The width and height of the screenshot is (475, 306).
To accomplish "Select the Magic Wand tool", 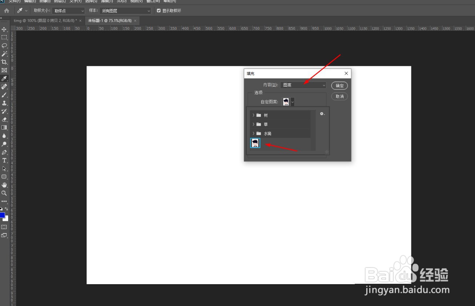I will coord(4,54).
